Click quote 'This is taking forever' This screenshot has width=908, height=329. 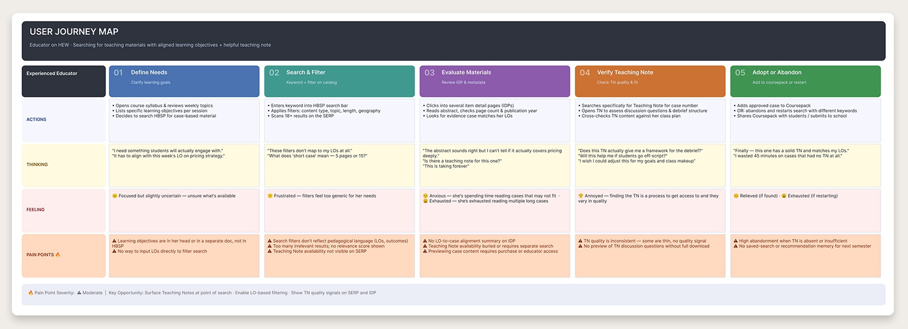coord(446,166)
